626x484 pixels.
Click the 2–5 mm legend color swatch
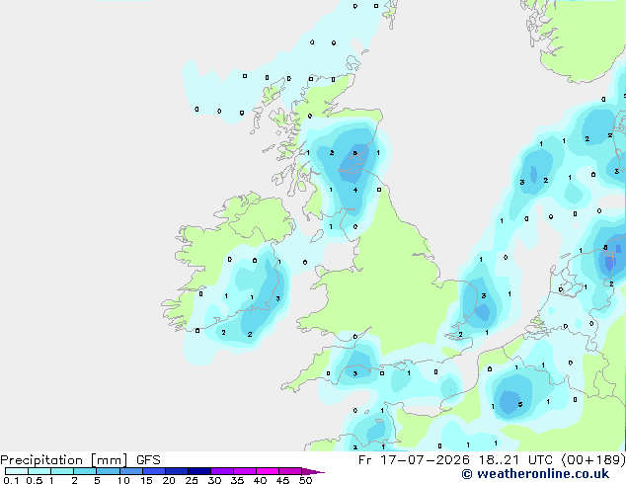tap(85, 471)
